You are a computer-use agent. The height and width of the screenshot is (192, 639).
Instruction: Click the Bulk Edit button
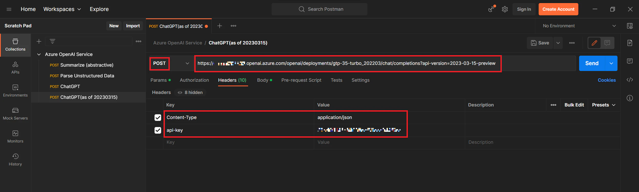click(x=574, y=105)
